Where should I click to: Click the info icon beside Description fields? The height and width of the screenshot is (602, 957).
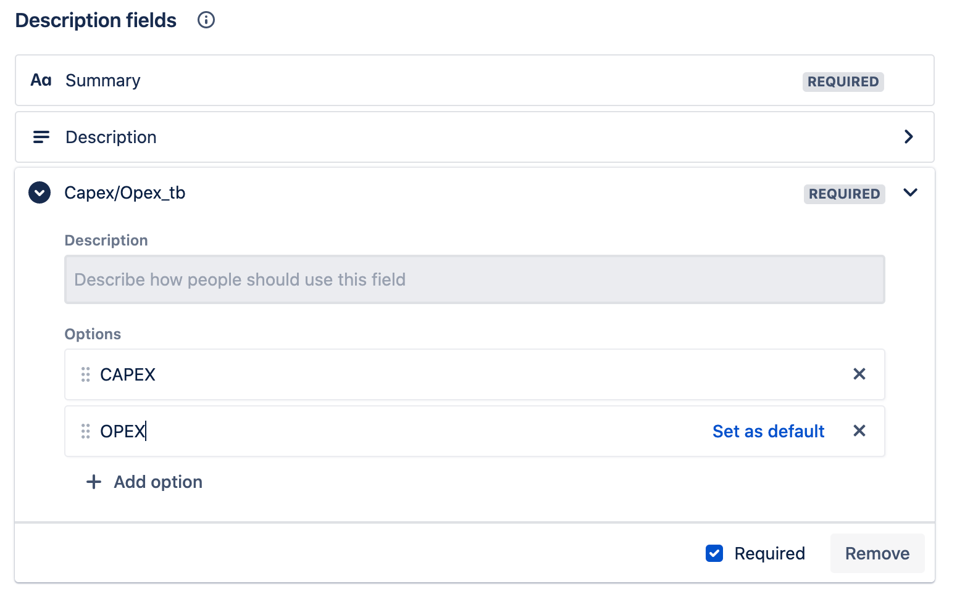pyautogui.click(x=206, y=20)
